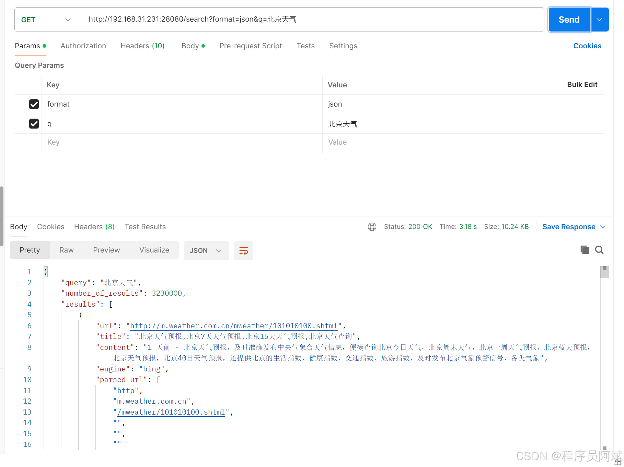Image resolution: width=624 pixels, height=467 pixels.
Task: Expand Save Response dropdown
Action: [x=603, y=227]
